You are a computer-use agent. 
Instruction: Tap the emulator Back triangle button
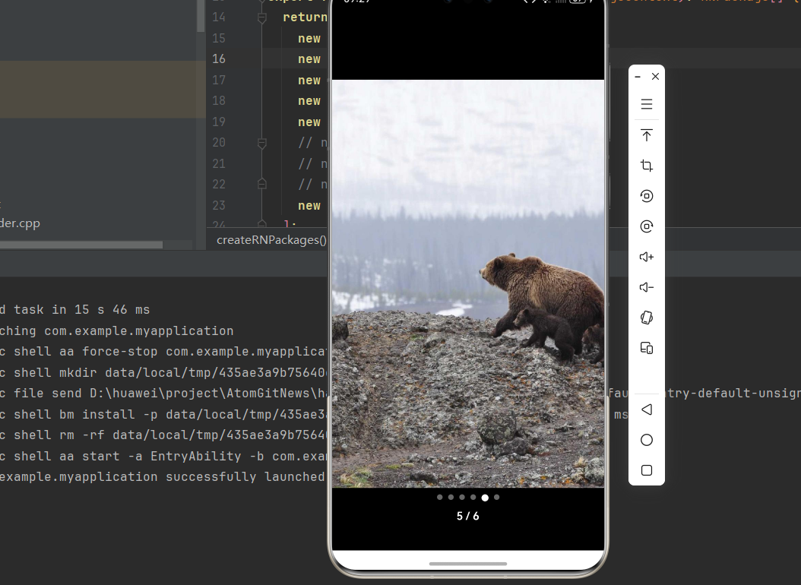pyautogui.click(x=646, y=409)
